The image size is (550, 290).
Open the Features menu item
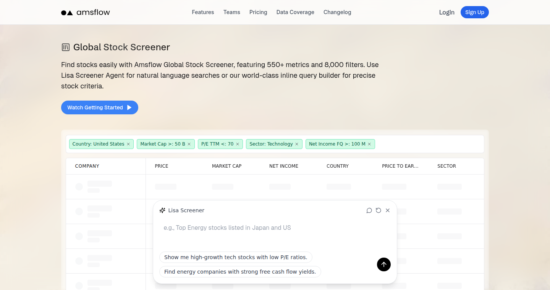[x=203, y=12]
